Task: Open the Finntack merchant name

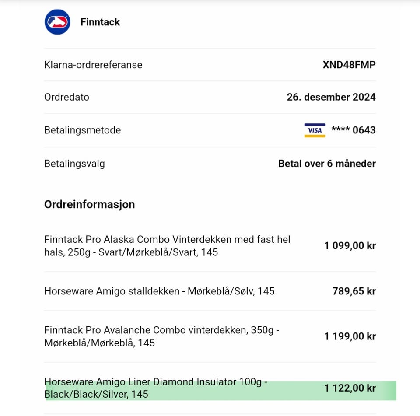Action: [x=100, y=22]
